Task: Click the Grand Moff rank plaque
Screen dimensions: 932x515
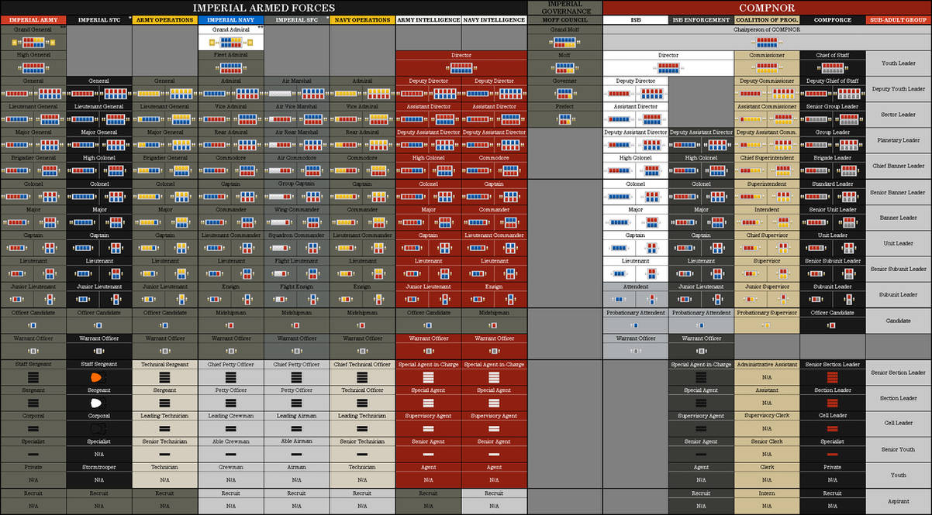Action: click(564, 43)
